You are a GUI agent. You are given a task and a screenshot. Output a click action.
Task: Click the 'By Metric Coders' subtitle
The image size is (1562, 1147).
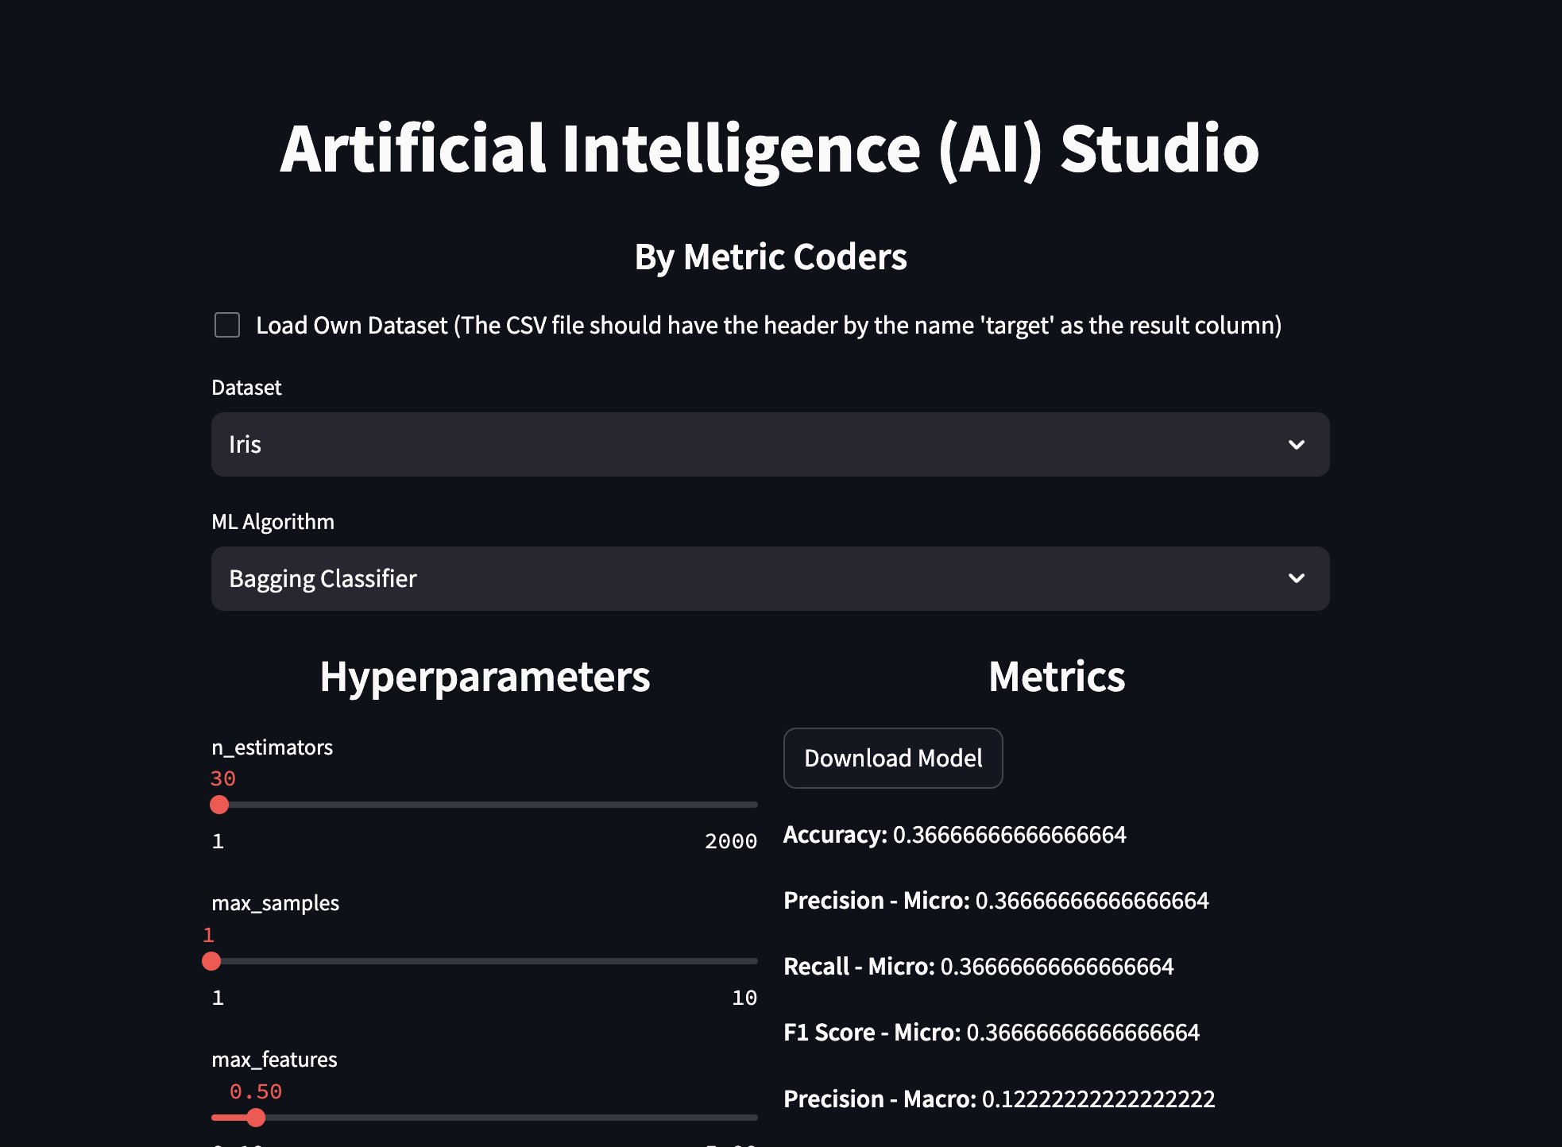click(x=770, y=257)
